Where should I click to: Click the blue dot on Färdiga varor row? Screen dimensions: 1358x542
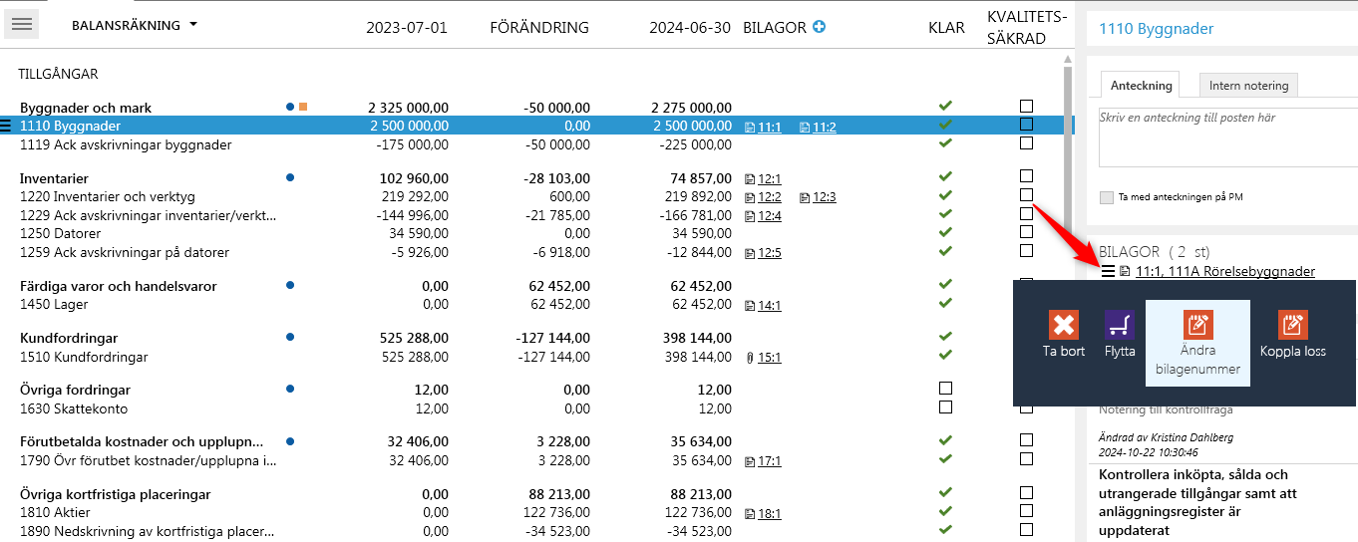[289, 285]
